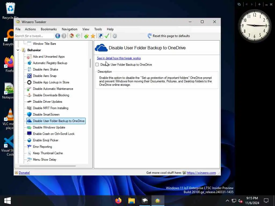This screenshot has width=275, height=206.
Task: Click the green plus add bookmark icon
Action: (86, 36)
